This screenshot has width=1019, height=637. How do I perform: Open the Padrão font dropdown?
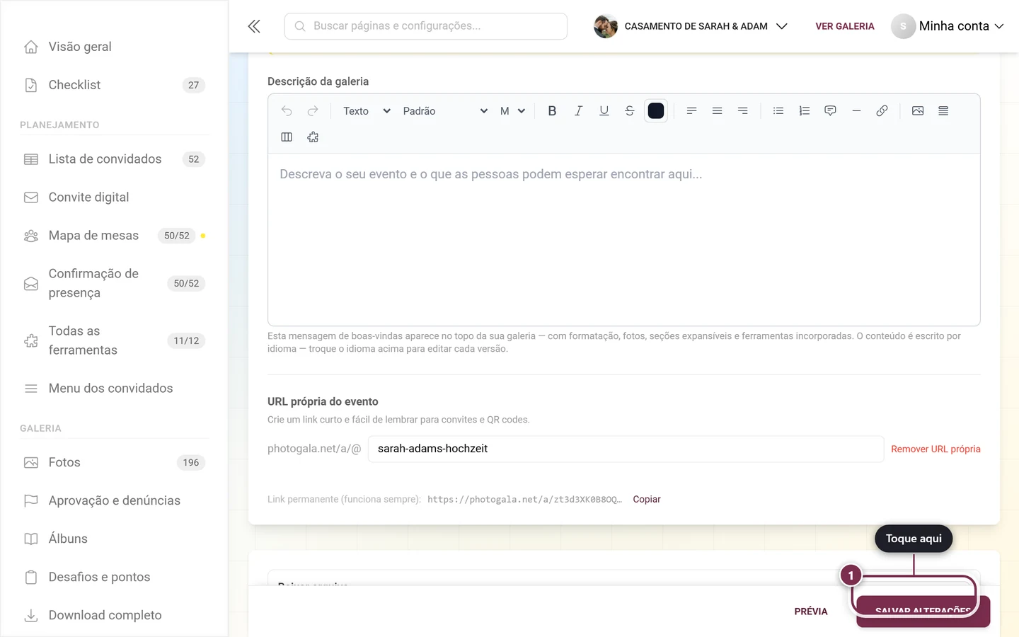pyautogui.click(x=444, y=111)
